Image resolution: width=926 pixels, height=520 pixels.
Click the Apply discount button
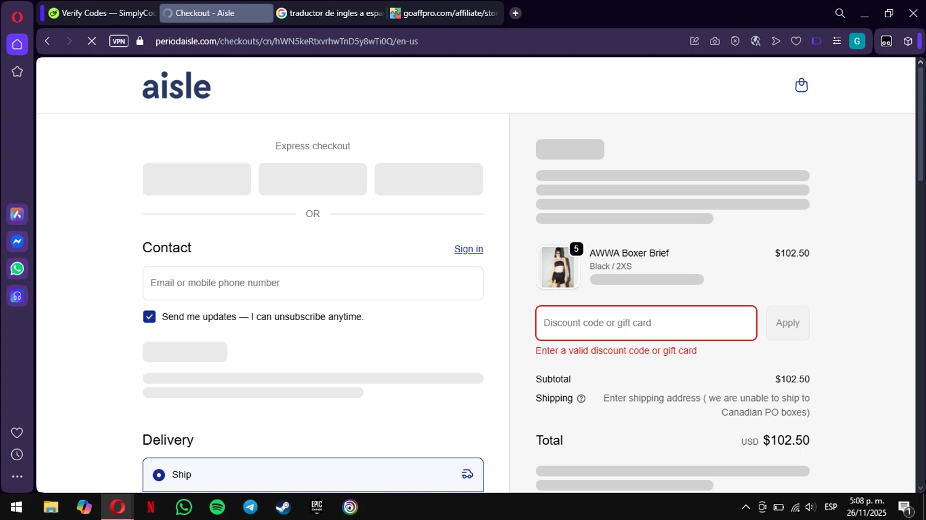(788, 323)
